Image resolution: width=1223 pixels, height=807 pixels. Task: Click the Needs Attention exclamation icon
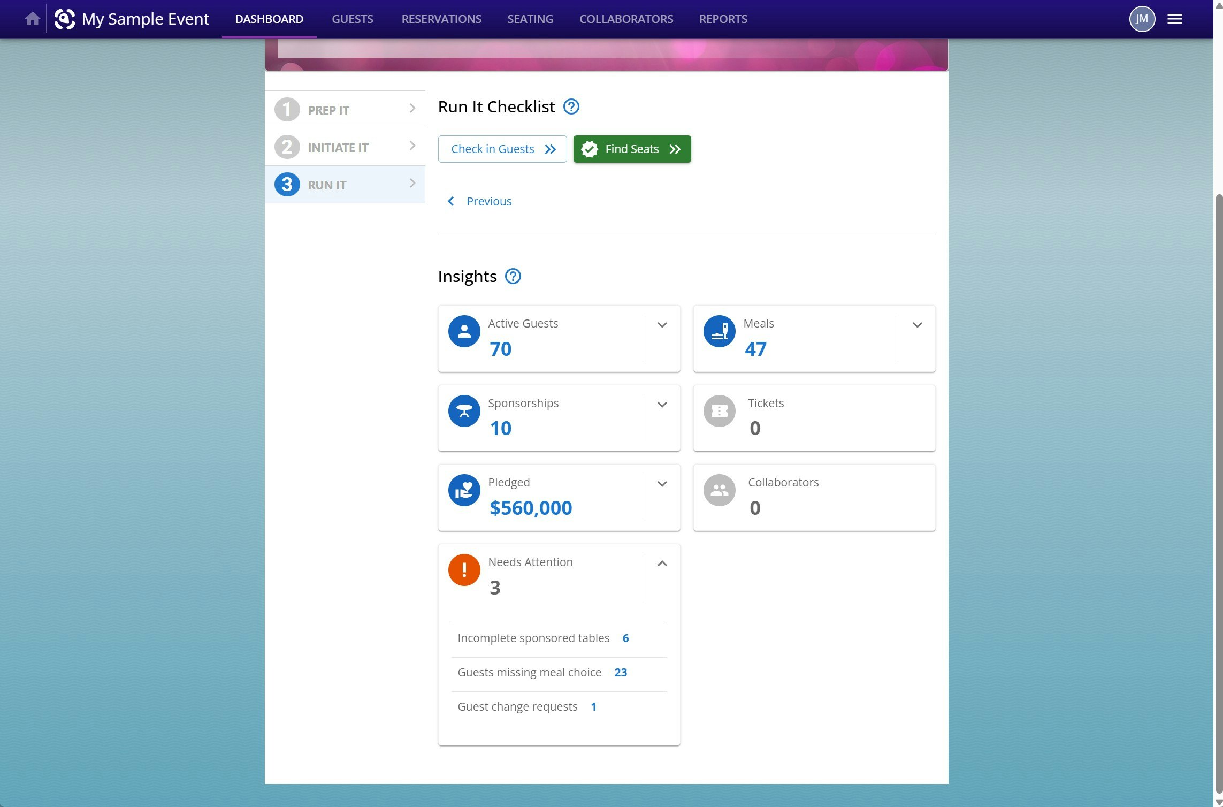tap(464, 570)
